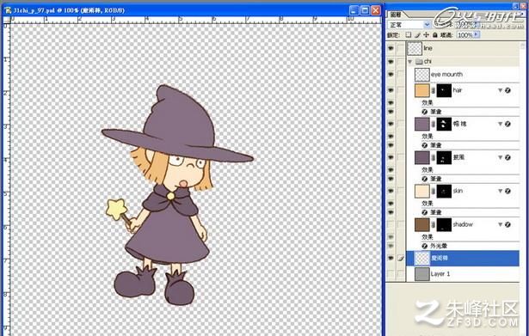
Task: Enable lock transparent pixels icon
Action: point(409,34)
